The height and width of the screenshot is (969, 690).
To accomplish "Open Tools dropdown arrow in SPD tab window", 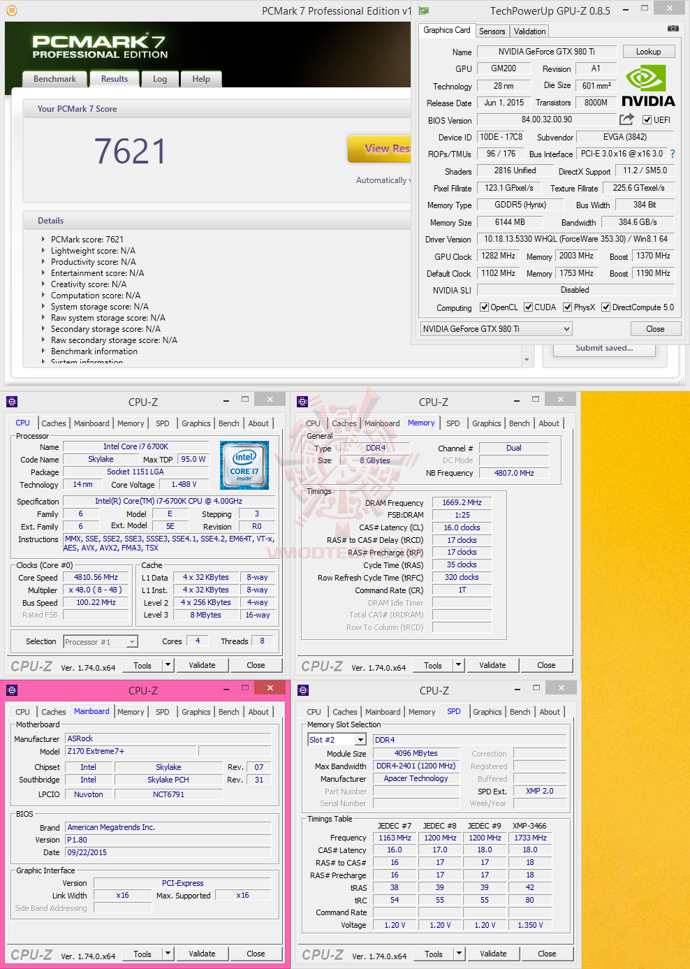I will (459, 954).
